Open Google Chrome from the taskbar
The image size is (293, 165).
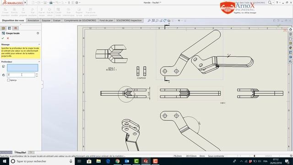118,161
